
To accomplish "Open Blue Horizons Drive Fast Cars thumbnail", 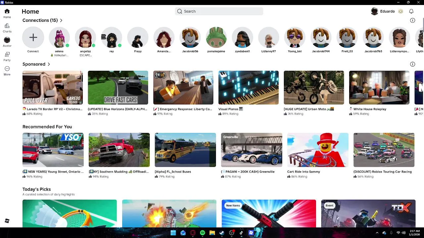I will point(118,88).
